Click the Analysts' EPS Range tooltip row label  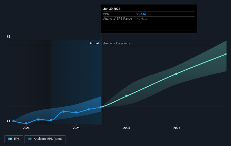tap(118, 19)
